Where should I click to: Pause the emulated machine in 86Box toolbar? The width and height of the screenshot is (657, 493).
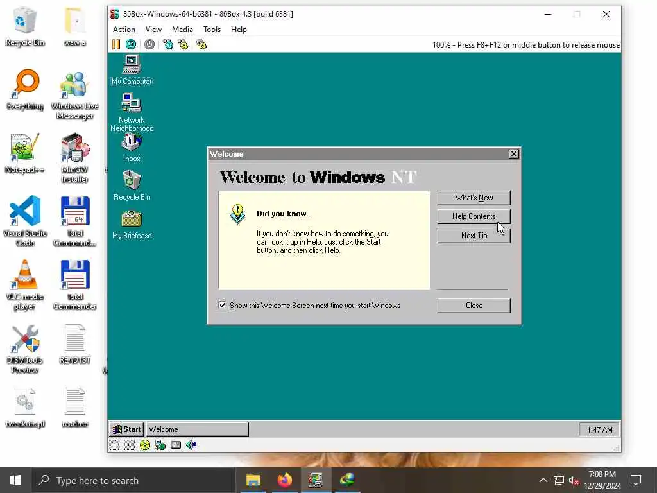click(x=116, y=44)
